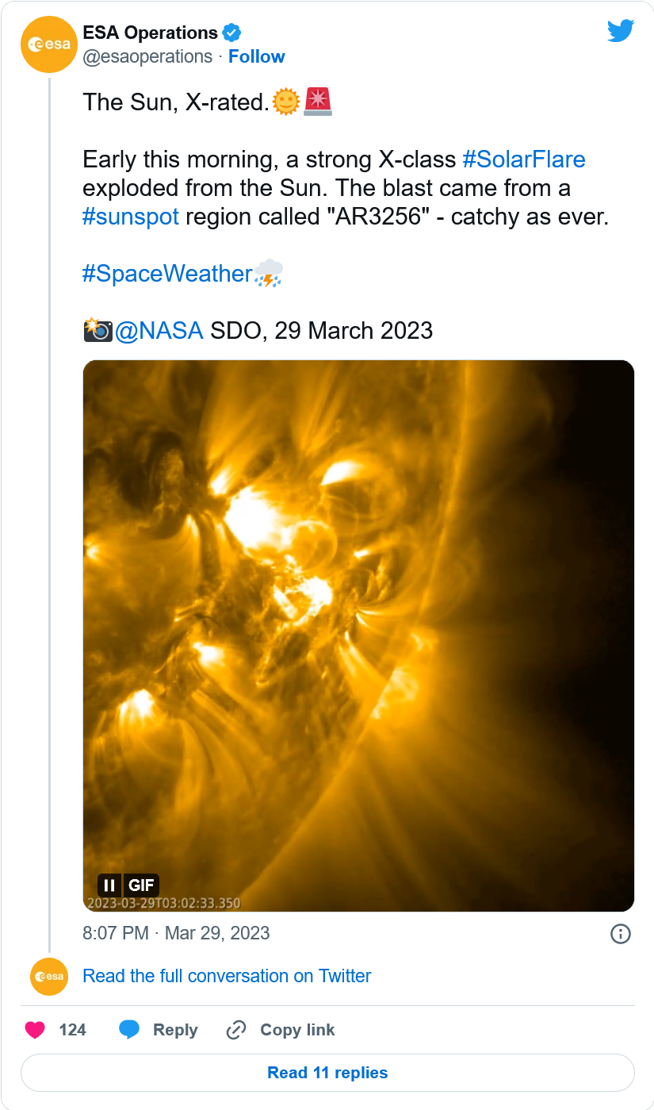
Task: Click the blue verified badge icon
Action: click(x=231, y=33)
